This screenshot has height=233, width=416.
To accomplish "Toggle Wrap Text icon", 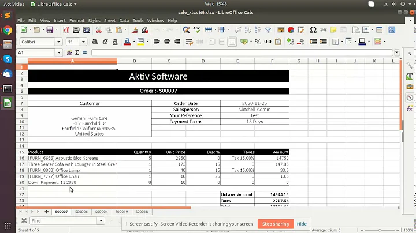I will (189, 42).
